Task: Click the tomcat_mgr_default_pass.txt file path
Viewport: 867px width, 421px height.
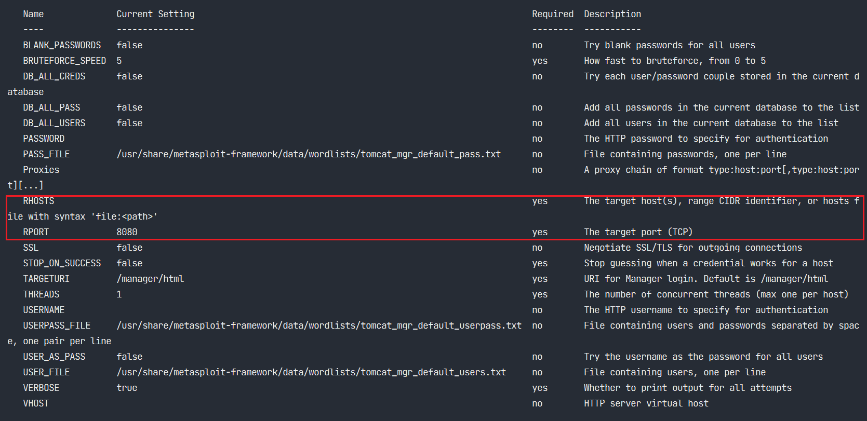Action: (309, 154)
